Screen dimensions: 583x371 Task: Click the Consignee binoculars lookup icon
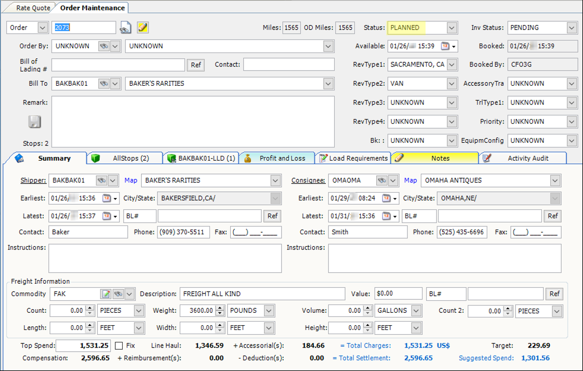[382, 180]
